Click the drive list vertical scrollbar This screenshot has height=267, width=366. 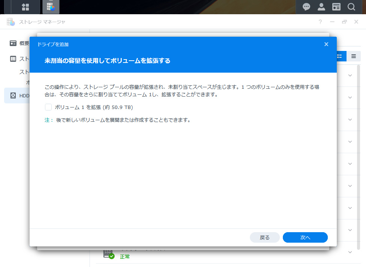click(359, 158)
